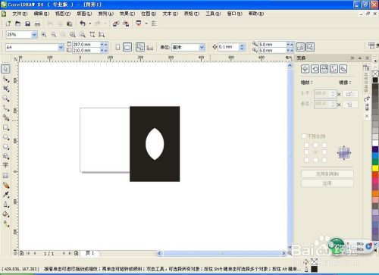Click the Save disk icon
This screenshot has width=379, height=275.
click(x=27, y=23)
